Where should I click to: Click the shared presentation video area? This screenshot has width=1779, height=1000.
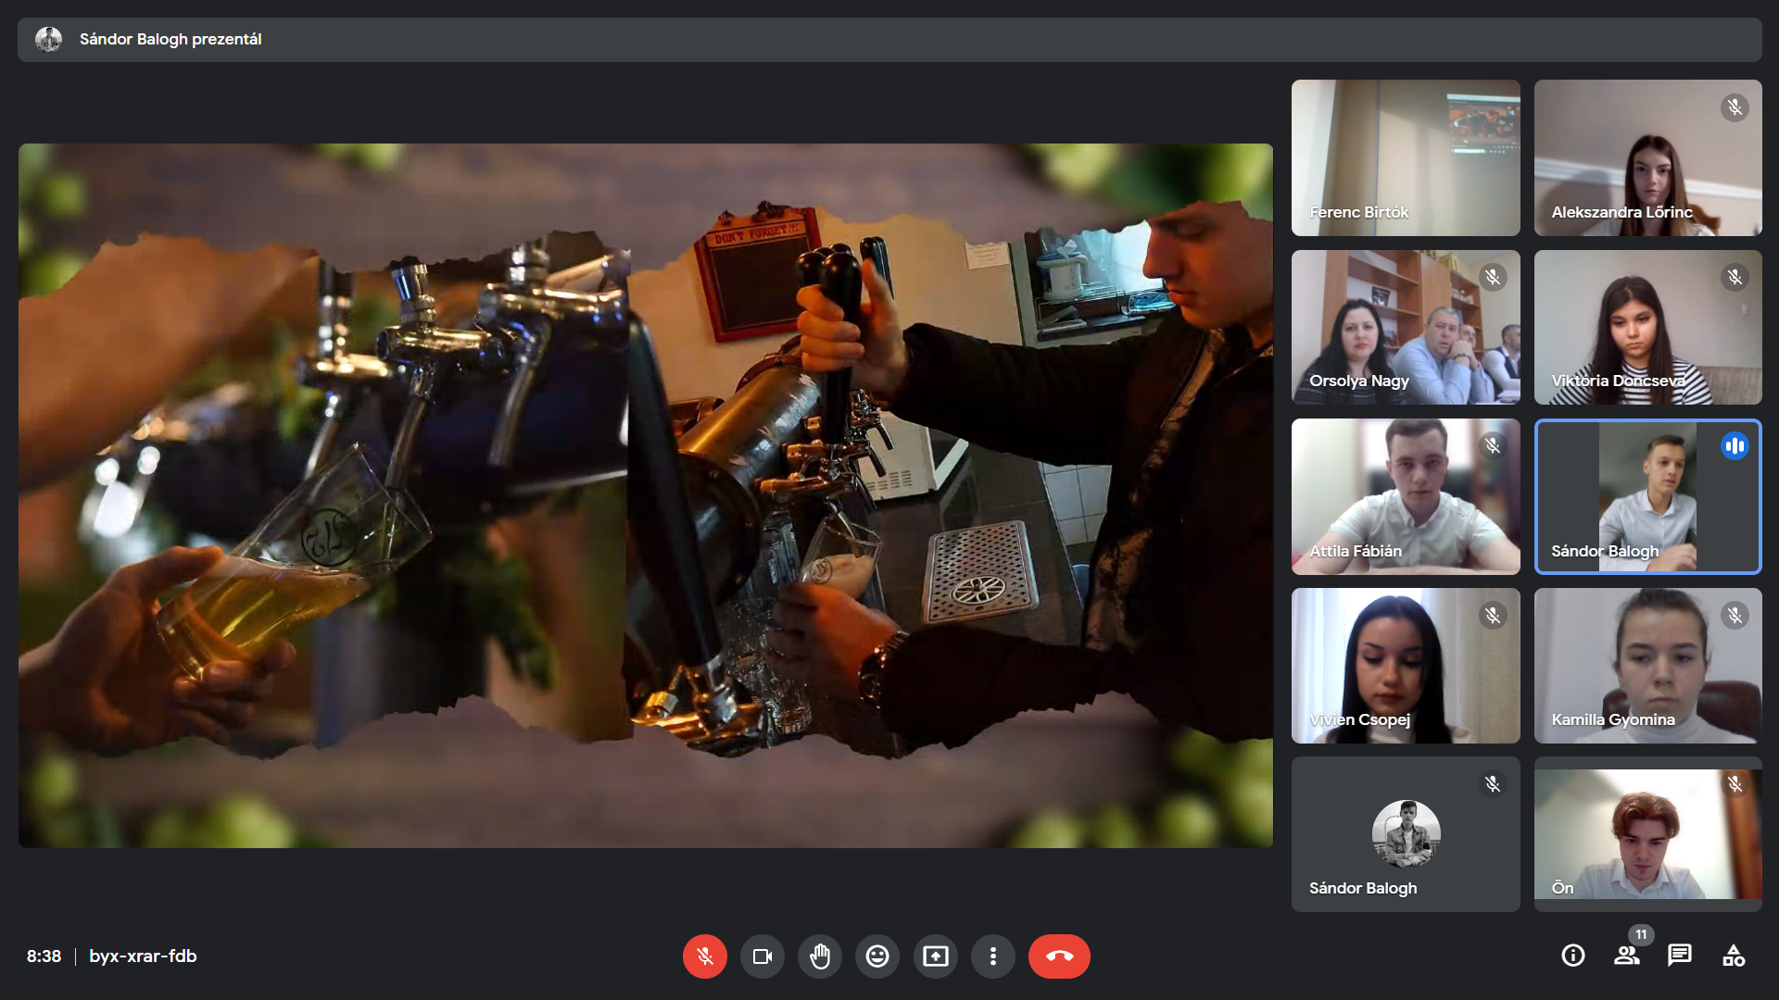coord(645,495)
